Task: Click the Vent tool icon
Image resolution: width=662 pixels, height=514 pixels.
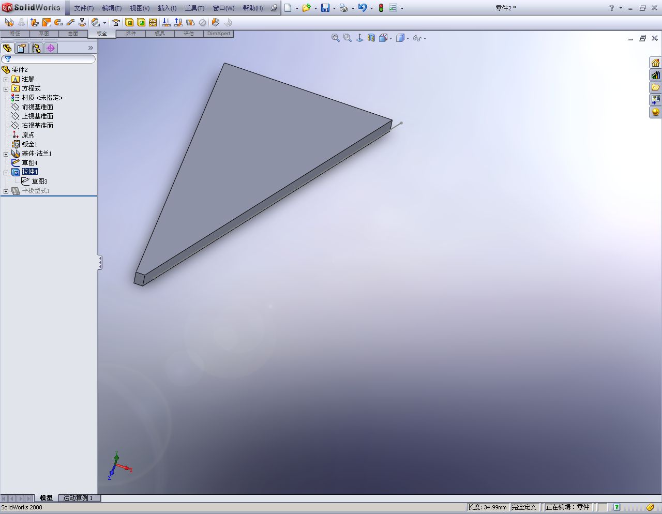Action: tap(153, 22)
